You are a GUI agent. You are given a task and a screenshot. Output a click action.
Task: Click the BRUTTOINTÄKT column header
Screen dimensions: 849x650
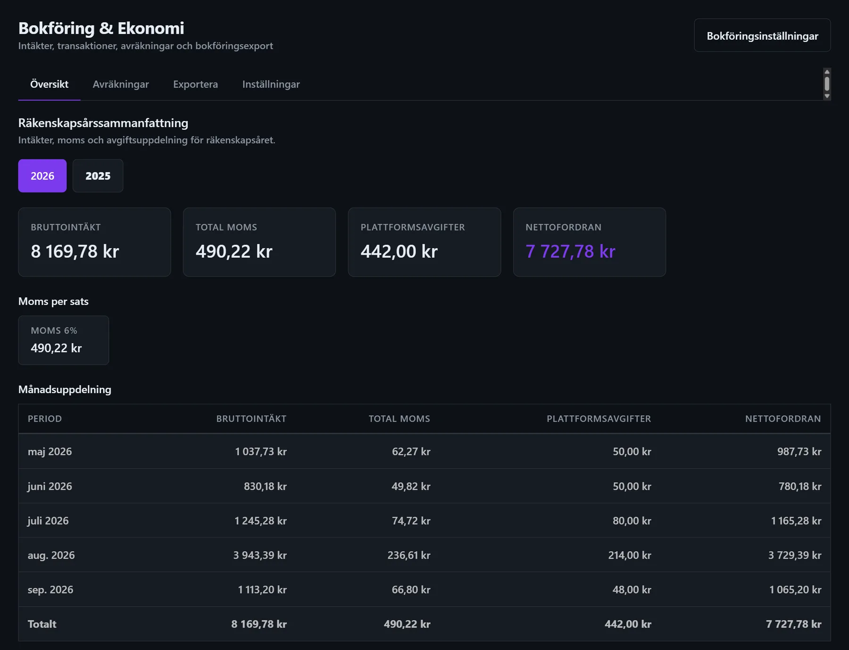251,419
